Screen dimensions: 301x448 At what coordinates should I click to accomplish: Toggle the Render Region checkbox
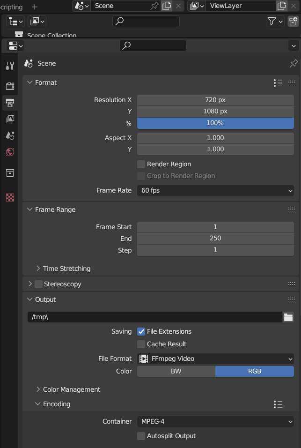coord(141,164)
